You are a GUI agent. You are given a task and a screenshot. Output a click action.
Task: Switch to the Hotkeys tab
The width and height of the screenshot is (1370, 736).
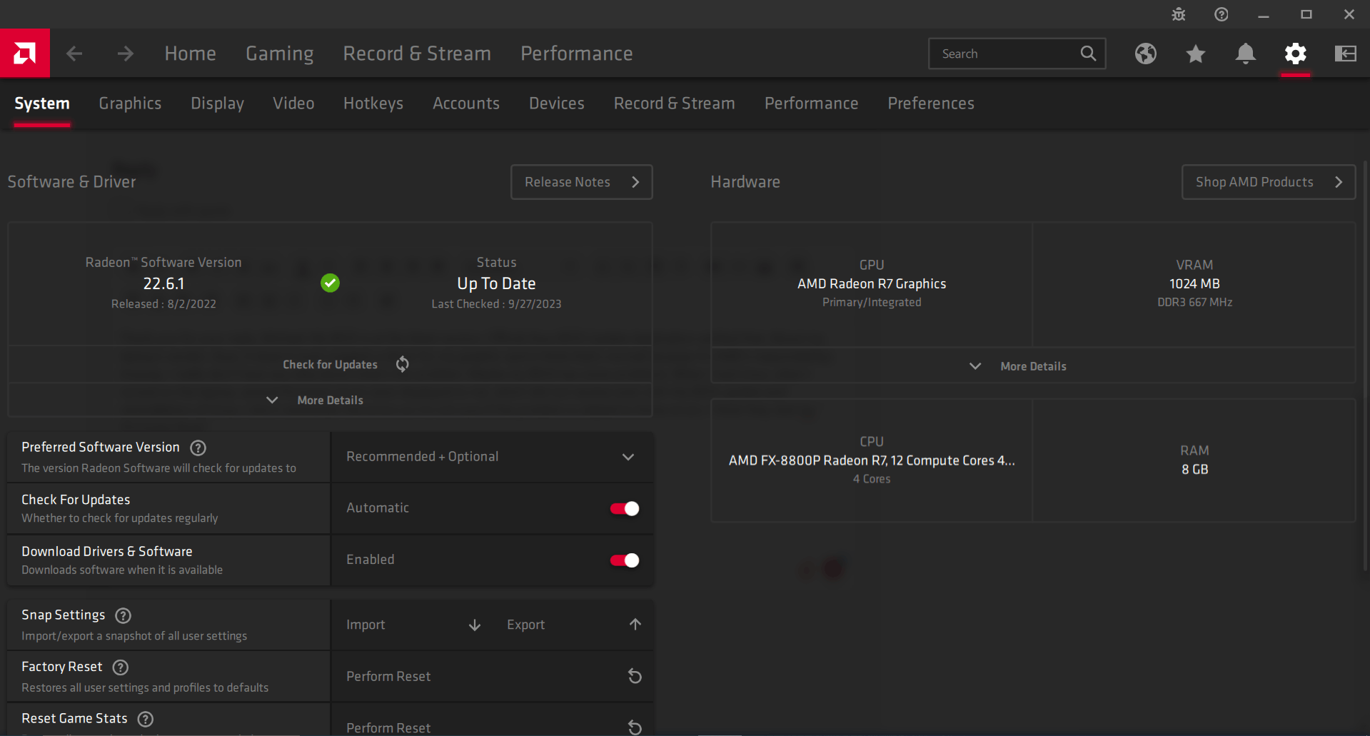click(373, 104)
